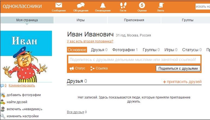Select the Друзья 0 profile tab
This screenshot has width=210, height=120.
click(99, 50)
